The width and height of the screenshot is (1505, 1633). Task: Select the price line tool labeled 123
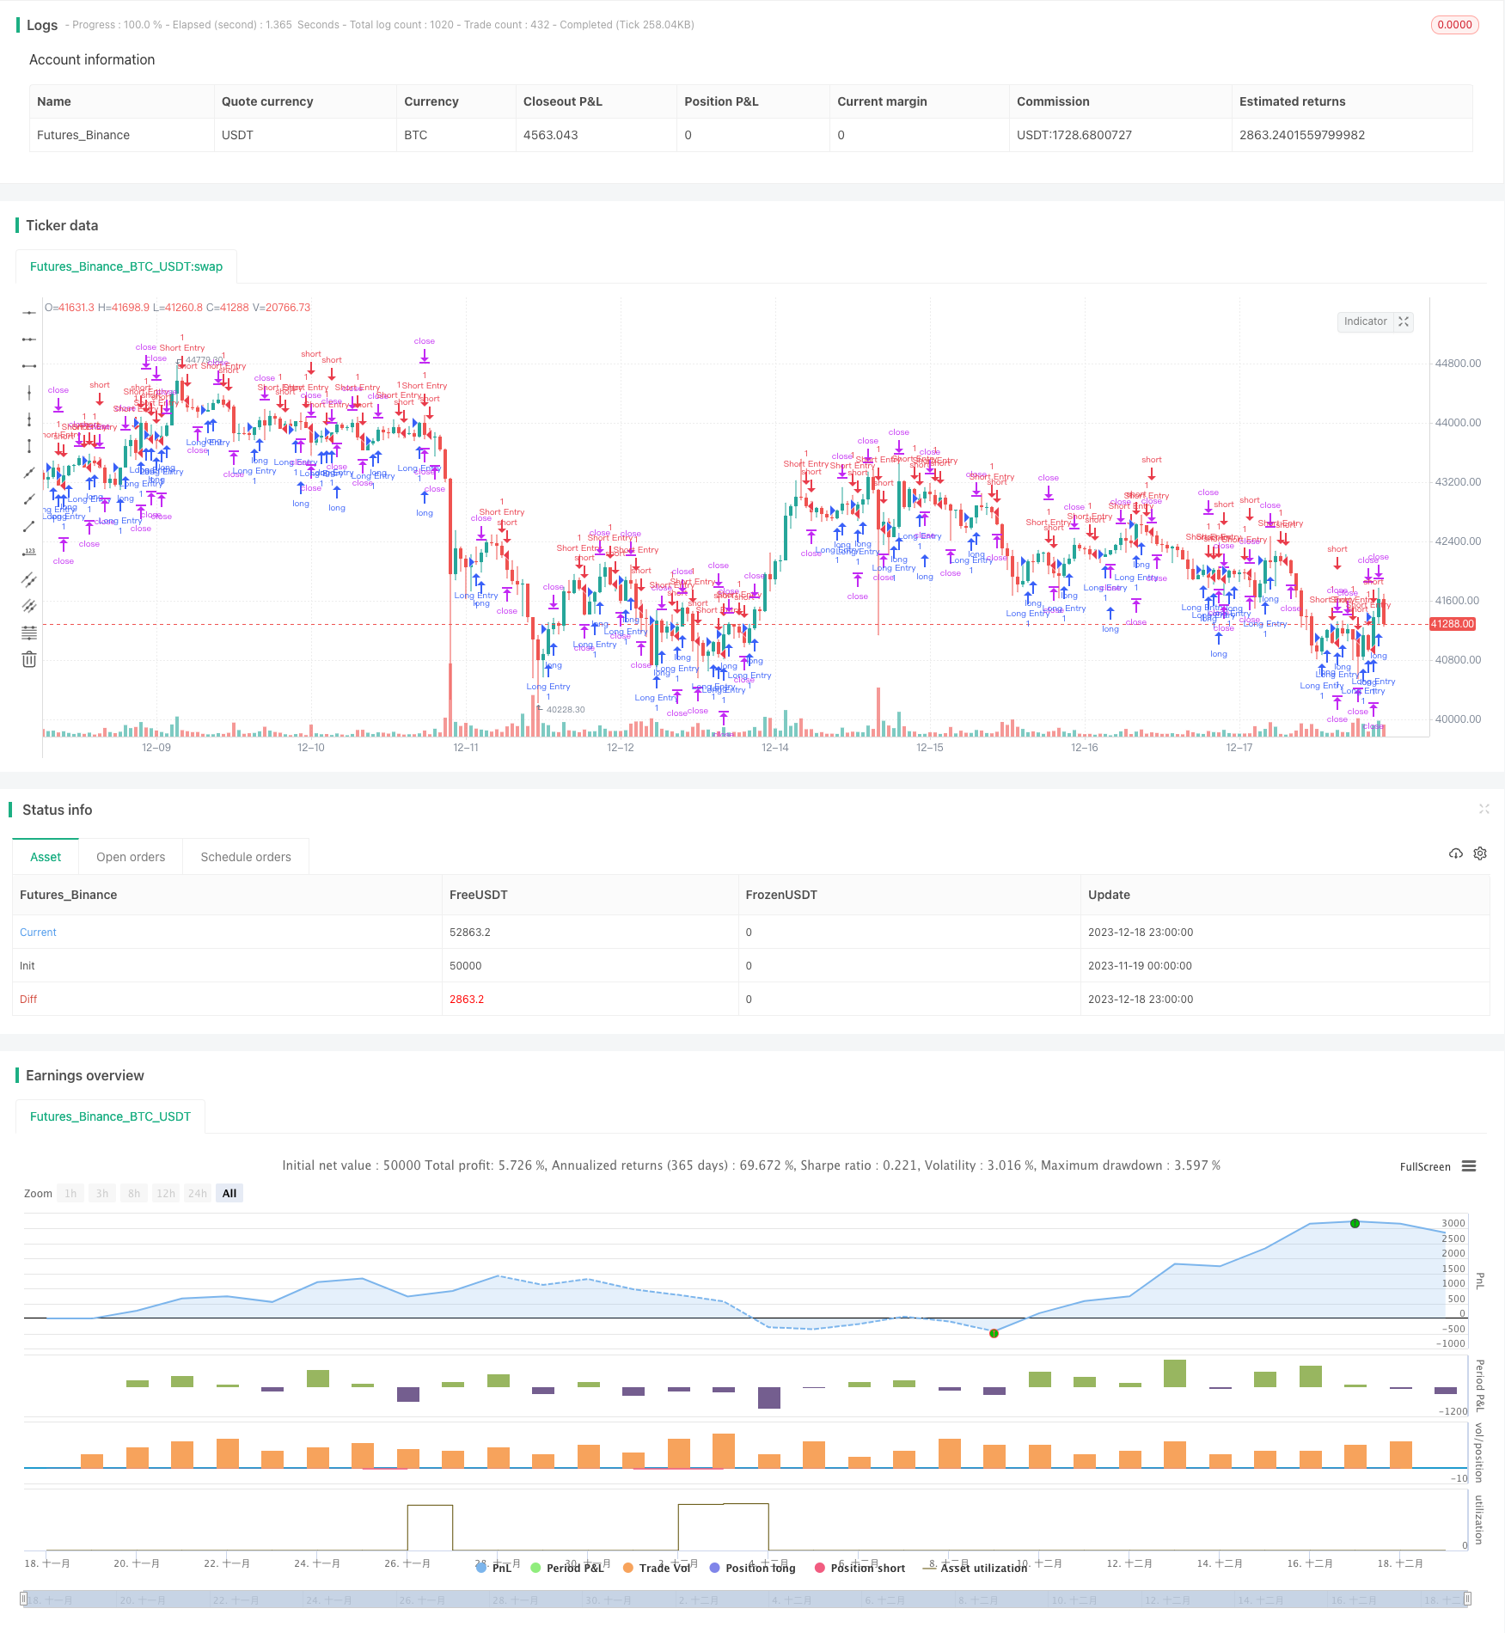(29, 553)
